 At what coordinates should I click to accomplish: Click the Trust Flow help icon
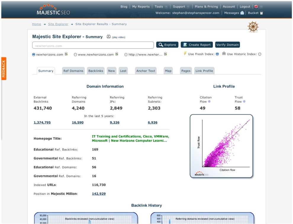pos(244,101)
